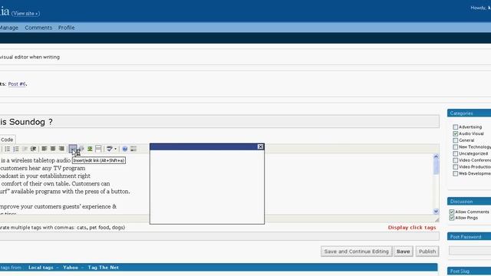Align text left in editor
Image resolution: width=491 pixels, height=276 pixels.
44,149
